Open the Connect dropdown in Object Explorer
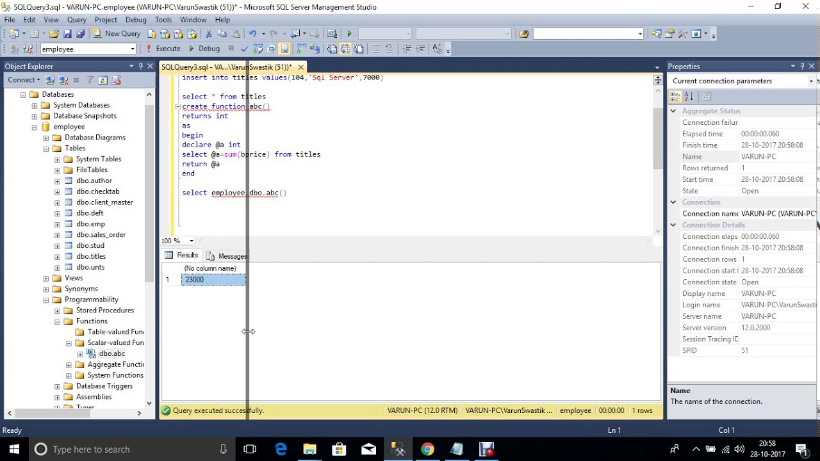This screenshot has width=820, height=461. coord(24,80)
